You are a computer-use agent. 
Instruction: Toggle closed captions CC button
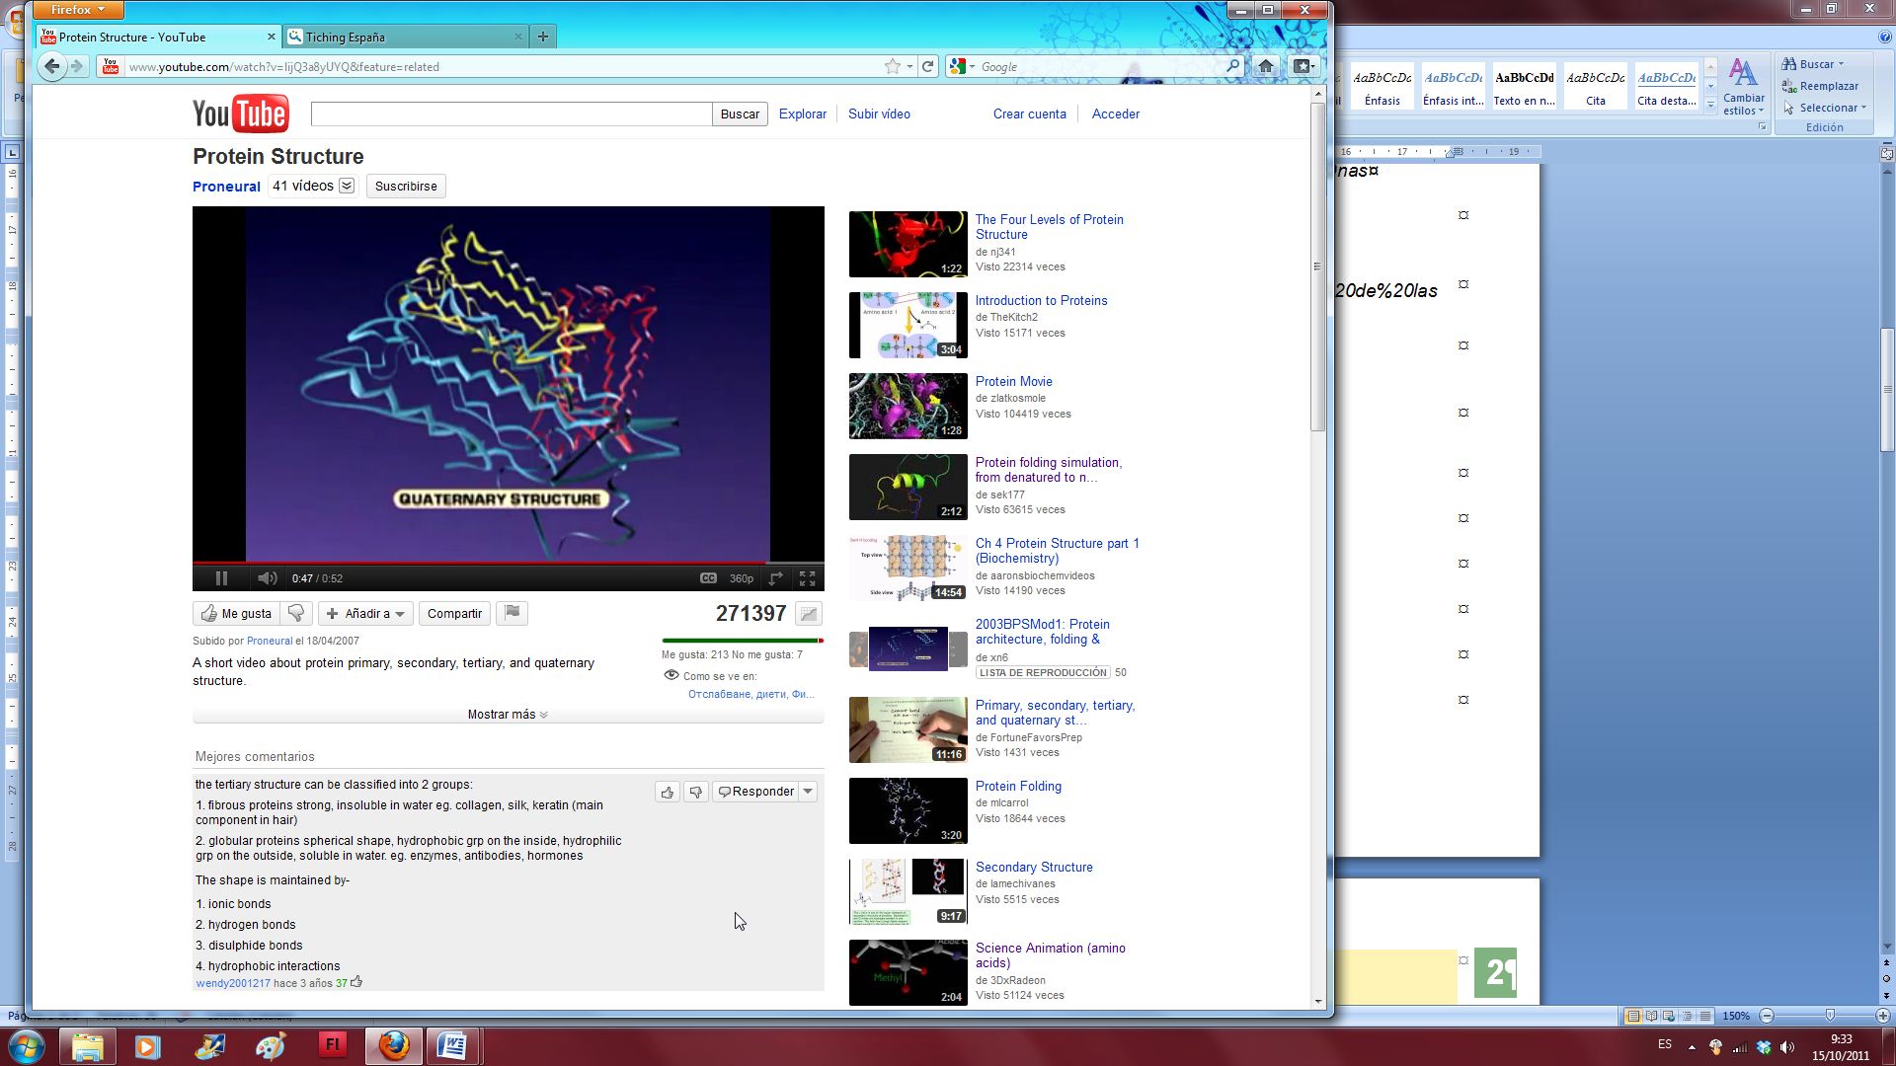708,578
